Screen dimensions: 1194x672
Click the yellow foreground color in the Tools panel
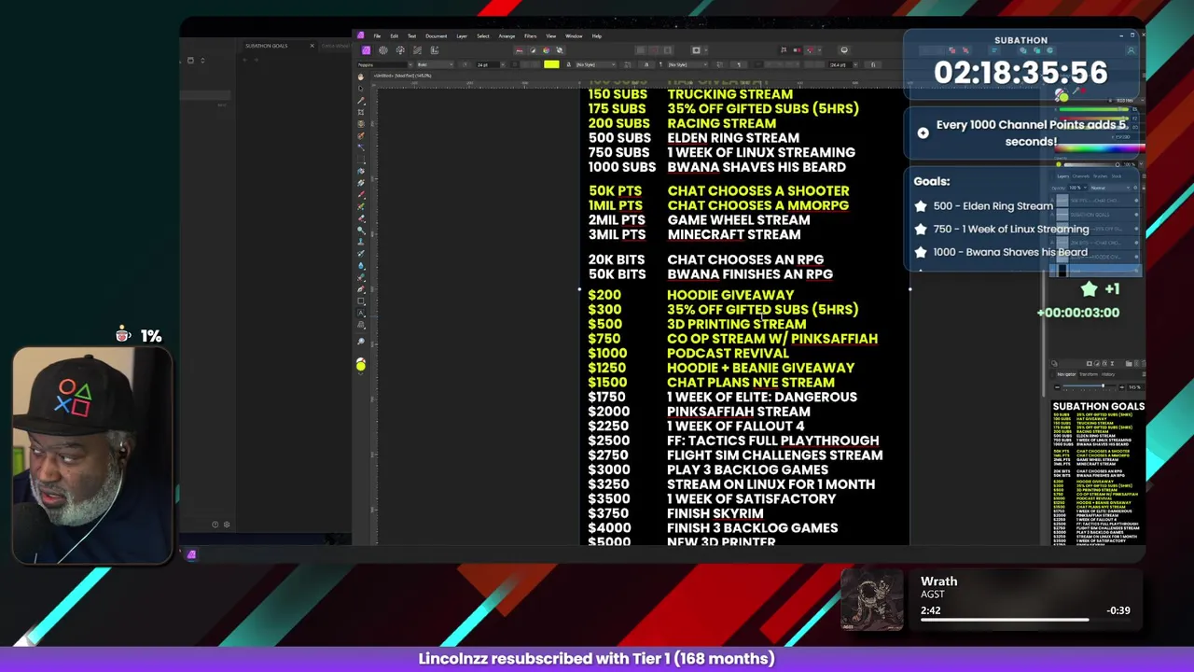click(x=361, y=364)
